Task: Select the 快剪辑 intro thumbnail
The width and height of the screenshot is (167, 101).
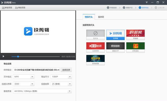Action: [115, 35]
